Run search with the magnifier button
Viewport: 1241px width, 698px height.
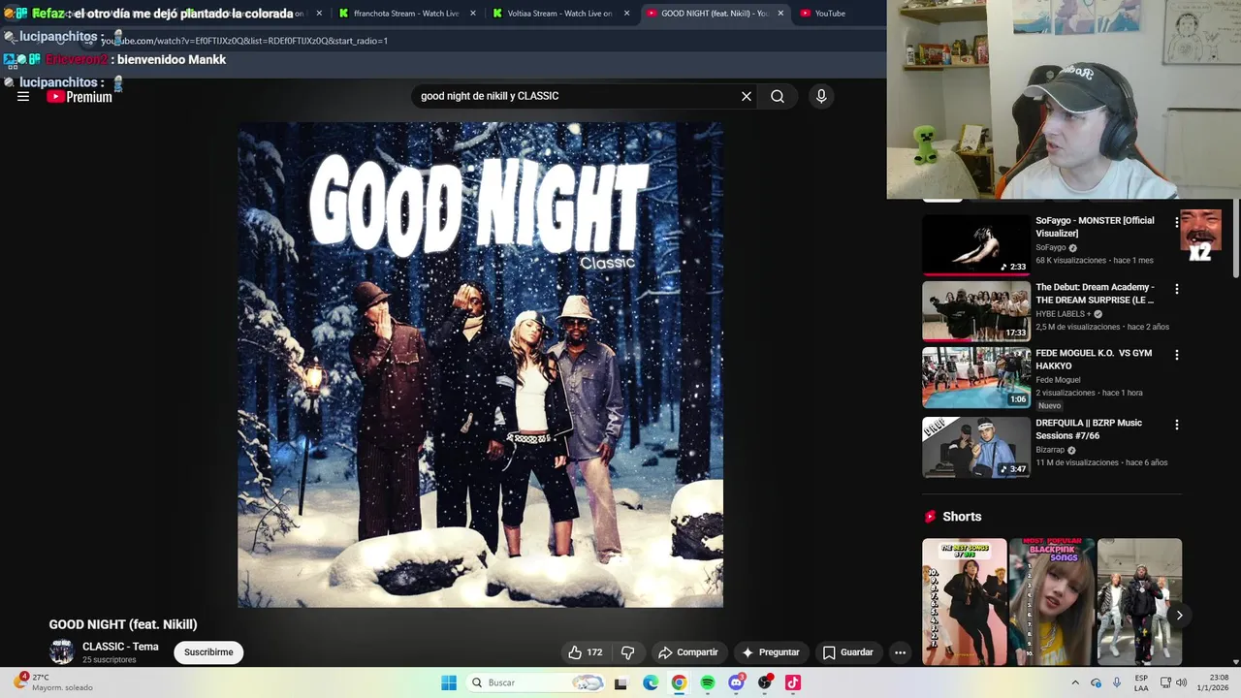(x=778, y=96)
